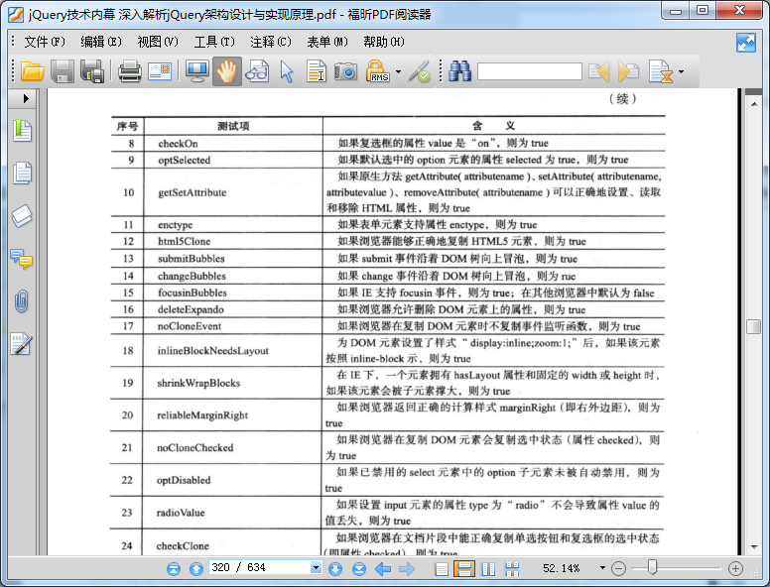Viewport: 770px width, 587px height.
Task: Toggle the top-right expand window icon
Action: 746,43
